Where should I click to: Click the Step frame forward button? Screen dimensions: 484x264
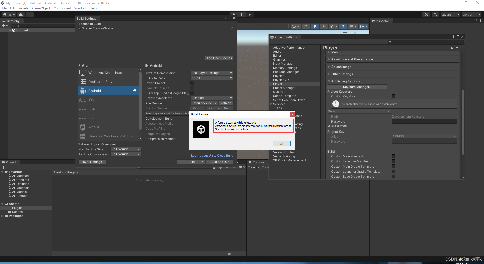point(250,15)
